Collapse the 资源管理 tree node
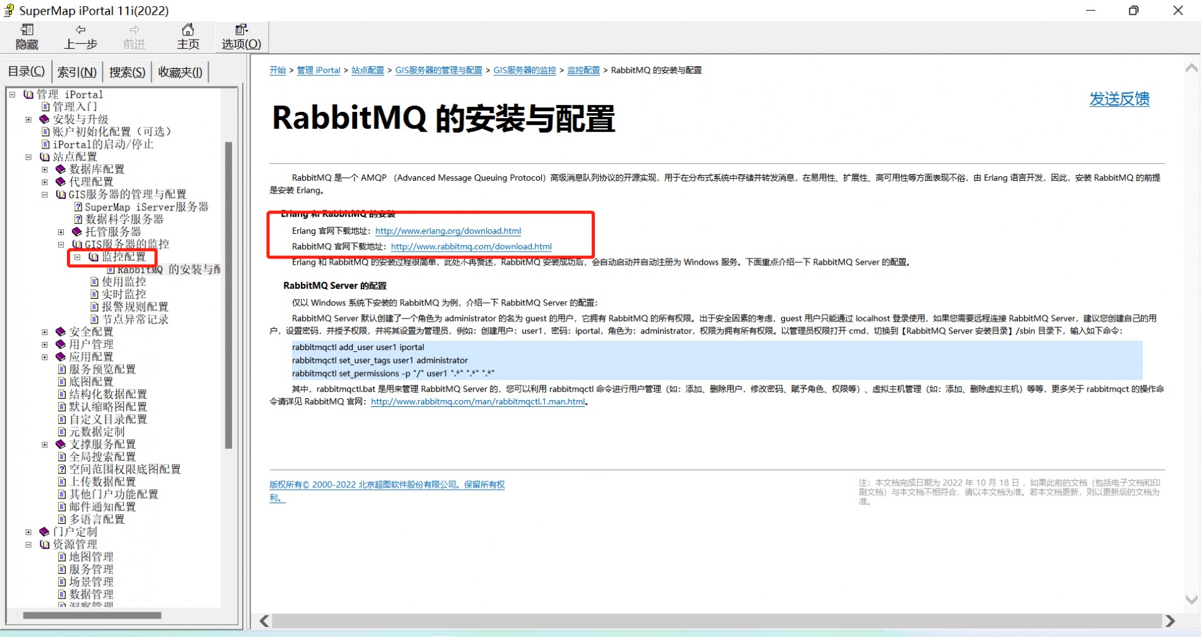Screen dimensions: 1201x637 point(28,545)
